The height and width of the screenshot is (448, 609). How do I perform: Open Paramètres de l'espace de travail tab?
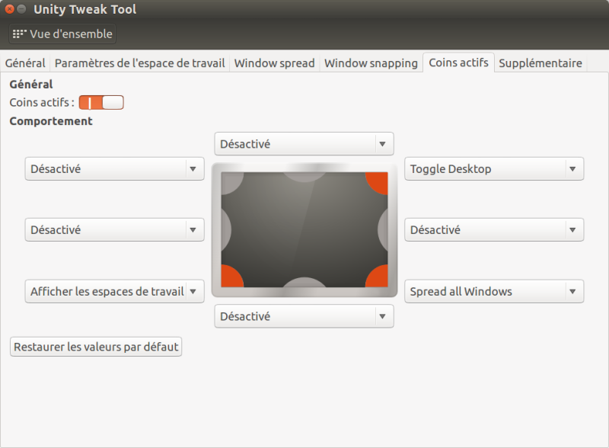pyautogui.click(x=140, y=63)
